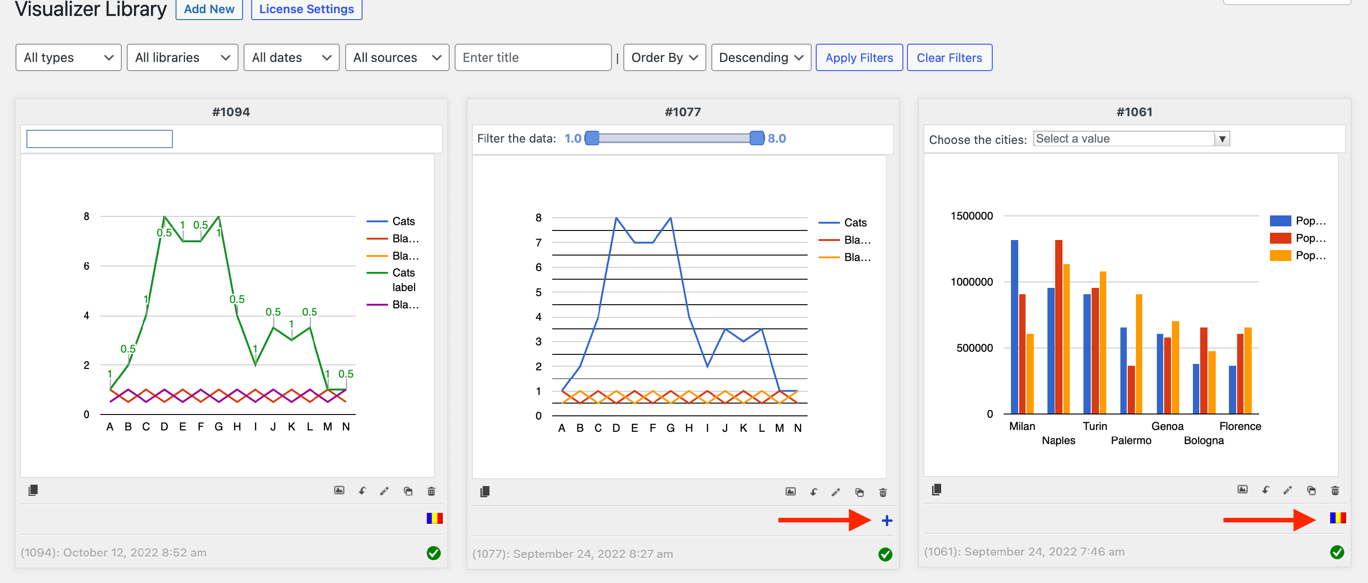This screenshot has height=583, width=1368.
Task: Open License Settings
Action: tap(306, 9)
